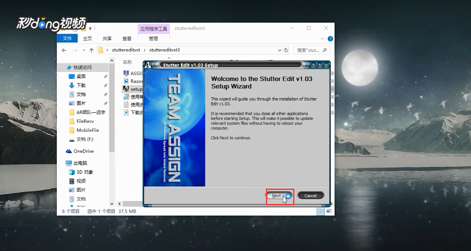
Task: Click the 3D 对象 cube icon
Action: (72, 172)
